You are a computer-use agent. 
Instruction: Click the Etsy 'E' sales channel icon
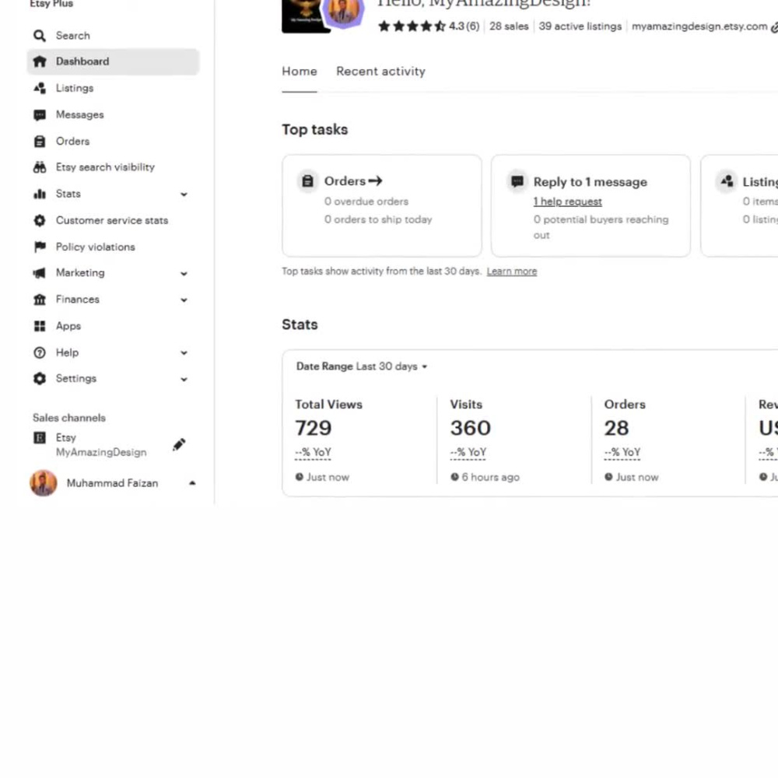39,437
